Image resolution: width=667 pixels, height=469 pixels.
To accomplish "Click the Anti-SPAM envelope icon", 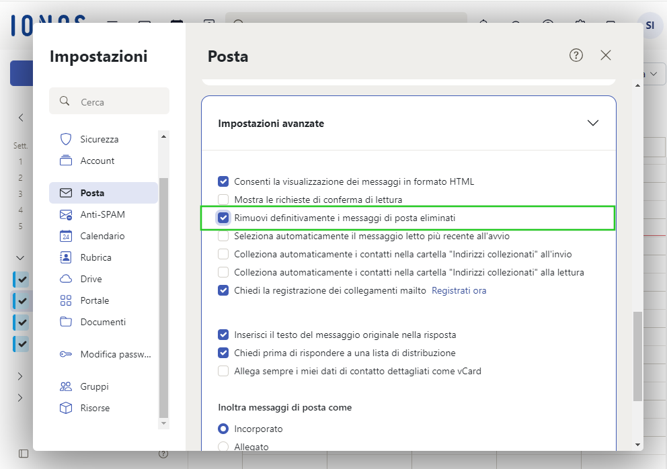I will click(x=66, y=214).
